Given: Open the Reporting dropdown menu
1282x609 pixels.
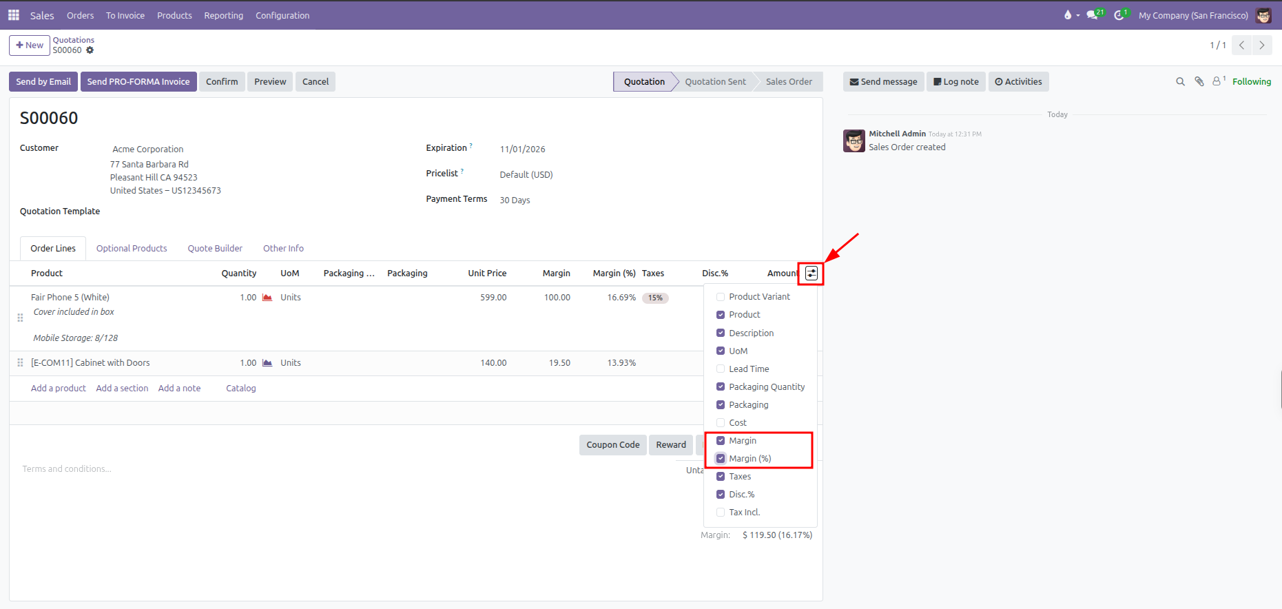Looking at the screenshot, I should [224, 15].
